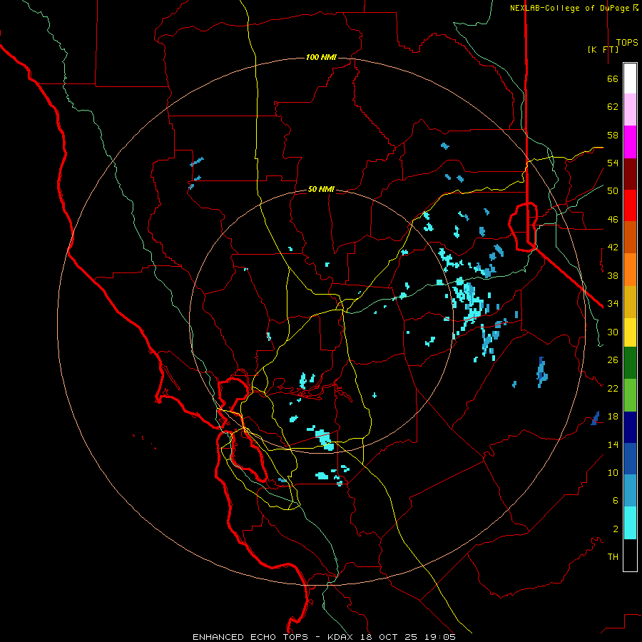Pick the magenta band in the color scale
The image size is (642, 642).
pos(630,142)
